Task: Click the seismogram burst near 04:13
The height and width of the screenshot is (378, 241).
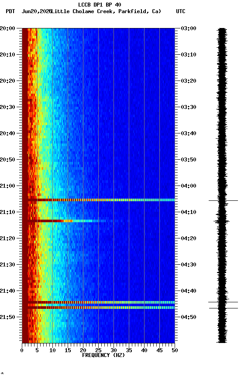Action: [222, 221]
